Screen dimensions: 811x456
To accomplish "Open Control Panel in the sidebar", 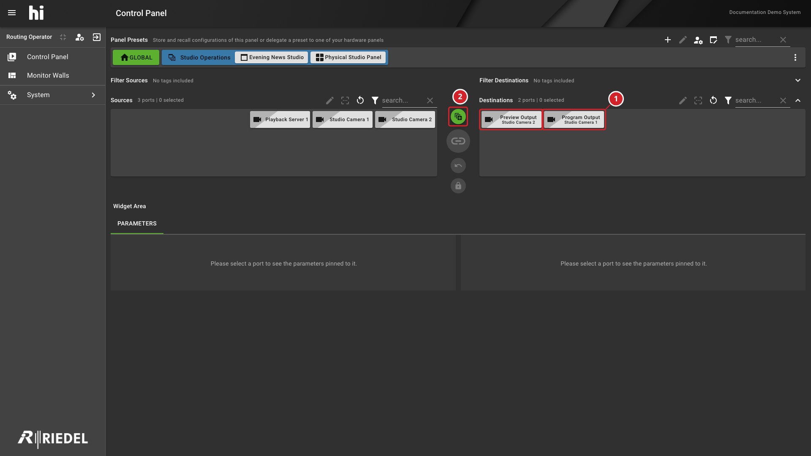I will click(52, 57).
